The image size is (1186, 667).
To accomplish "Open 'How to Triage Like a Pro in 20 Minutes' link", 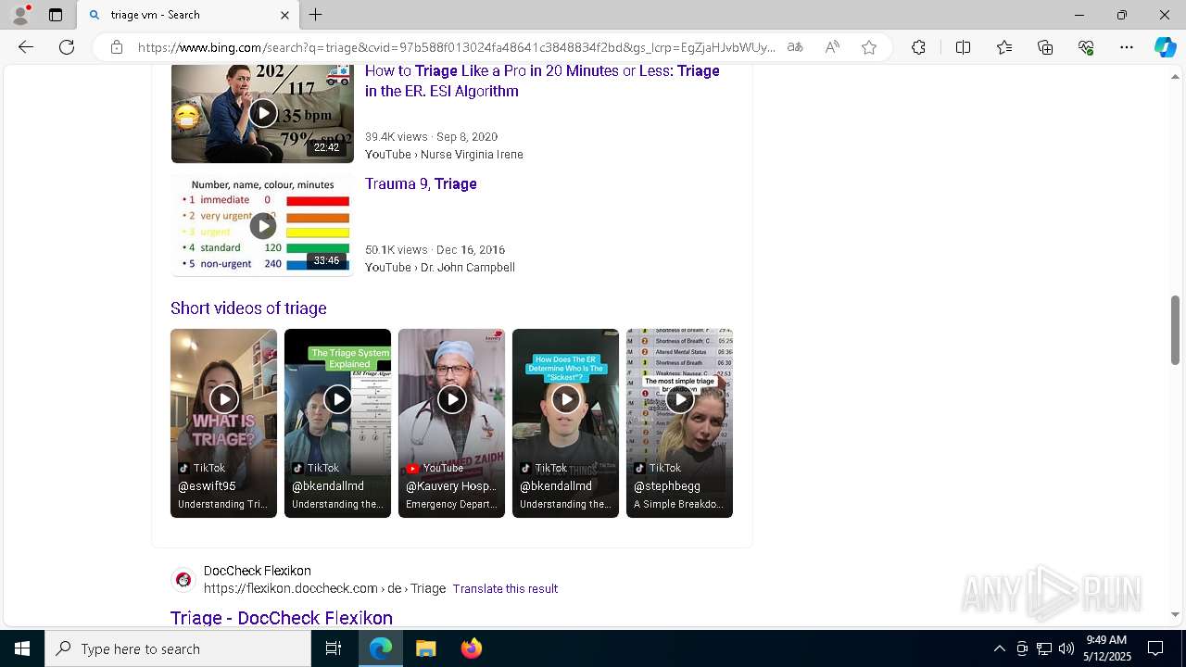I will tap(542, 81).
